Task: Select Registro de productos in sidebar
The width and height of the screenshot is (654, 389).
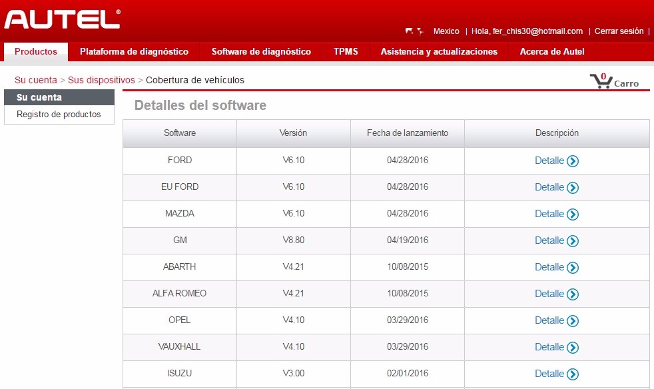Action: coord(59,115)
